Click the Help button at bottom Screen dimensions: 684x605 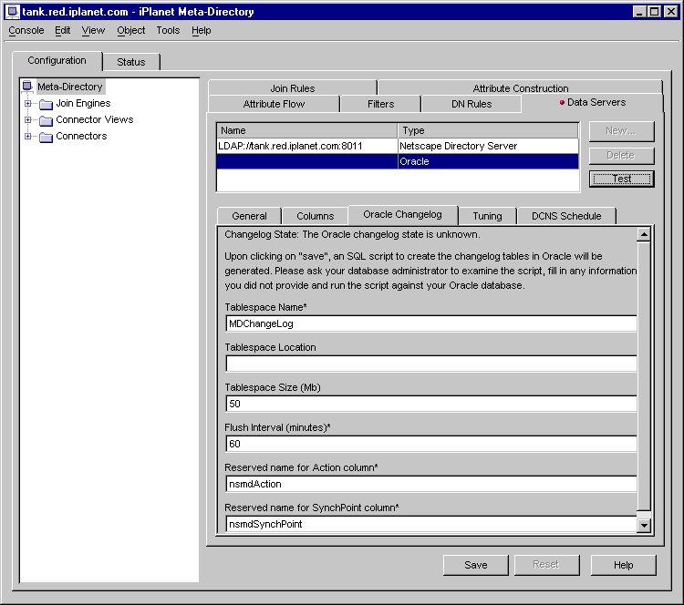623,565
